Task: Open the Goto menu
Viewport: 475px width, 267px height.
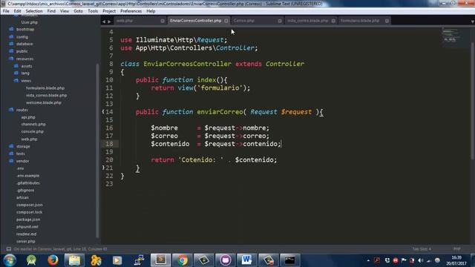Action: pyautogui.click(x=78, y=11)
